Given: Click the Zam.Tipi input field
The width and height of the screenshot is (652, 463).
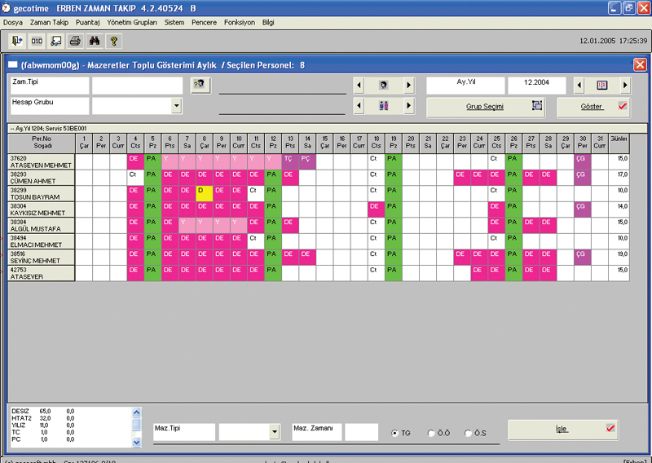Looking at the screenshot, I should coord(137,86).
